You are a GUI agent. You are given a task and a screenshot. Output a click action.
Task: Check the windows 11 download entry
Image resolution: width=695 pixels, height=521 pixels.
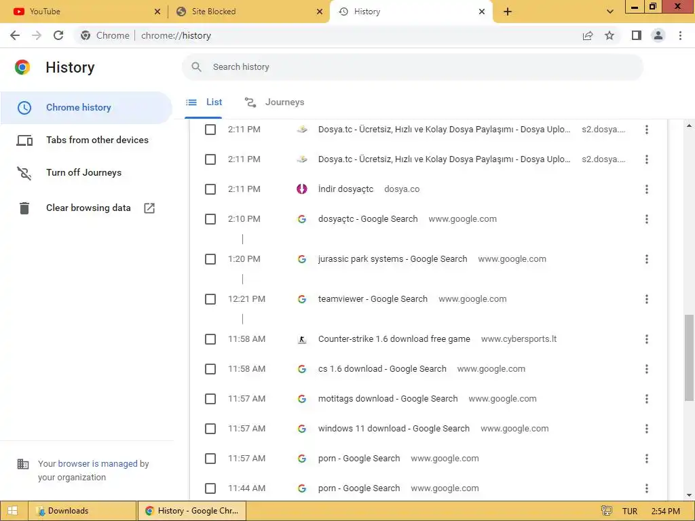(210, 429)
